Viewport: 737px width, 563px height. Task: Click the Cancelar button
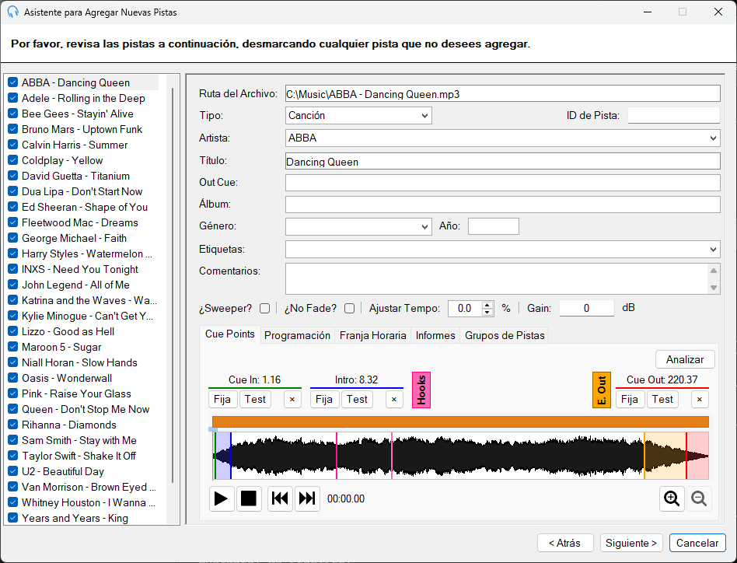697,544
